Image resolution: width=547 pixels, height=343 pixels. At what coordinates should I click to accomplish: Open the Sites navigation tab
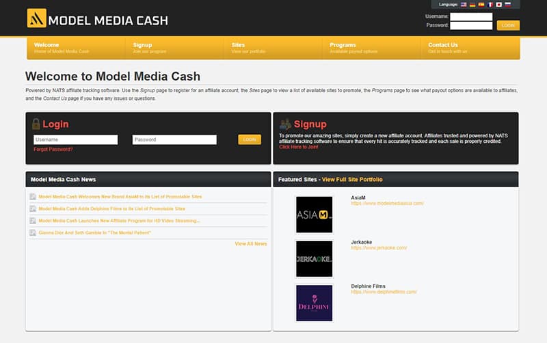pyautogui.click(x=273, y=48)
